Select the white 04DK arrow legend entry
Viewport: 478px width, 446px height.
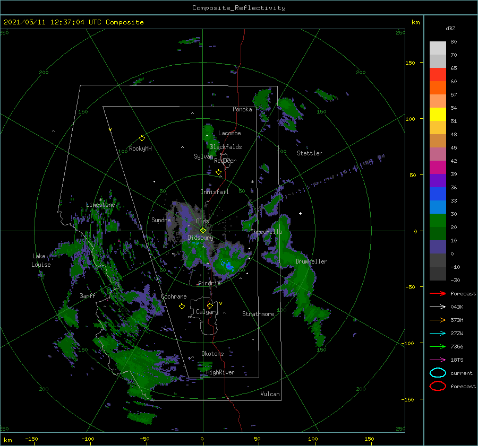point(438,307)
